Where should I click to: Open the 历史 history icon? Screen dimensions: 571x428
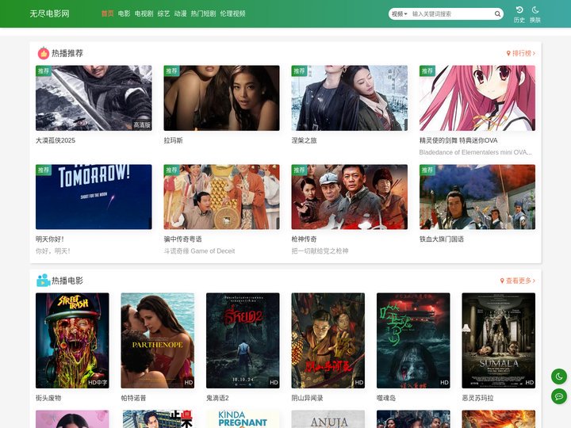(519, 10)
